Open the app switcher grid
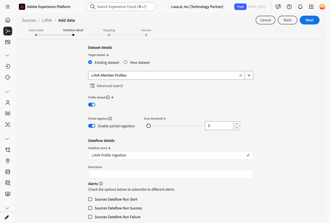330x223 pixels. pos(311,7)
